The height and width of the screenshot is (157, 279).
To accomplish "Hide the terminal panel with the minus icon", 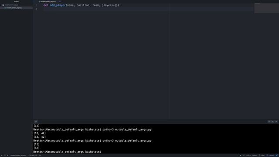I will 269,122.
